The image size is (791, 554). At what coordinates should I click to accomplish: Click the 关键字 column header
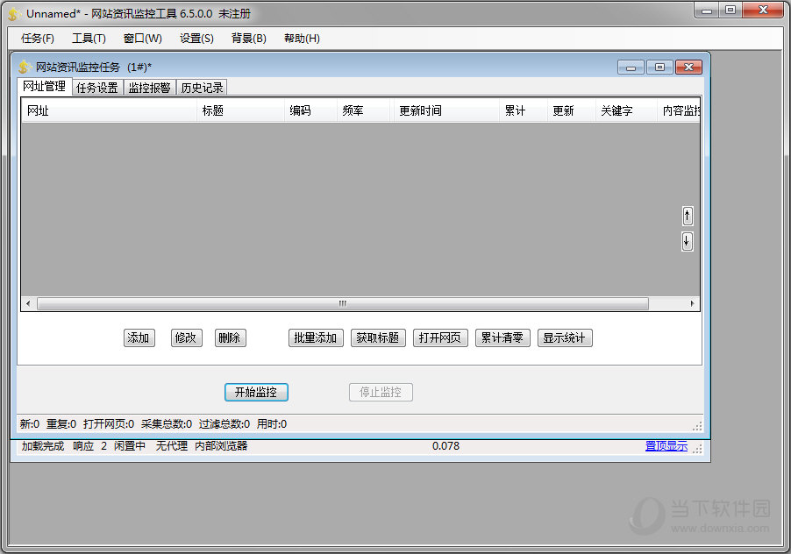click(626, 110)
